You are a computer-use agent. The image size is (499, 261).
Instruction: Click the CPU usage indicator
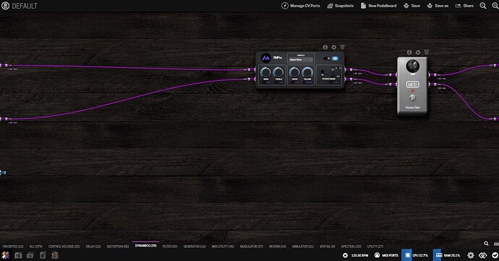(416, 255)
